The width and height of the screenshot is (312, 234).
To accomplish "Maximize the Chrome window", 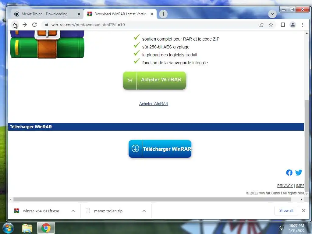I will click(x=292, y=9).
